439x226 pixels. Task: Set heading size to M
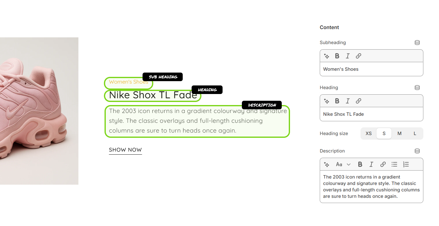399,134
